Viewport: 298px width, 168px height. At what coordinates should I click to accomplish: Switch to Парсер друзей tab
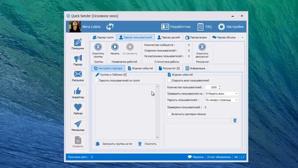[169, 37]
